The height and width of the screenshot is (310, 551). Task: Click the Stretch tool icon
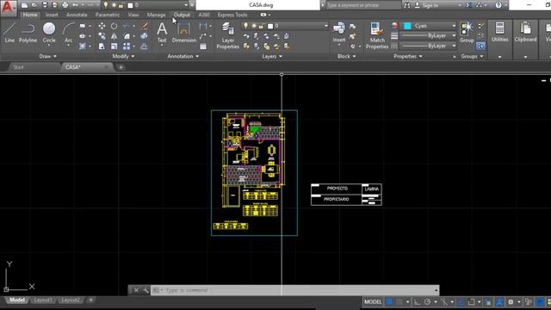click(102, 46)
